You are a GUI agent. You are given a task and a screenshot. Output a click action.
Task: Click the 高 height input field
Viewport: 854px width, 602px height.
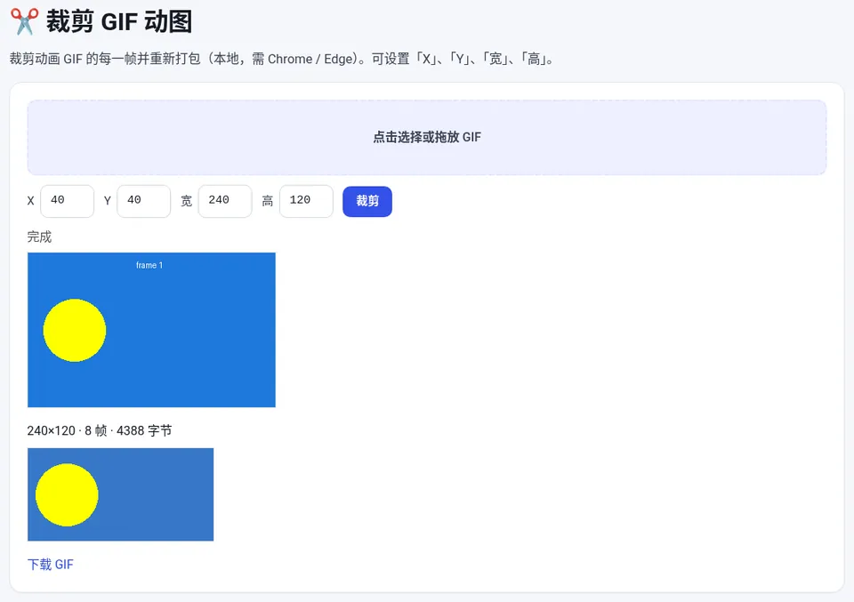coord(306,201)
